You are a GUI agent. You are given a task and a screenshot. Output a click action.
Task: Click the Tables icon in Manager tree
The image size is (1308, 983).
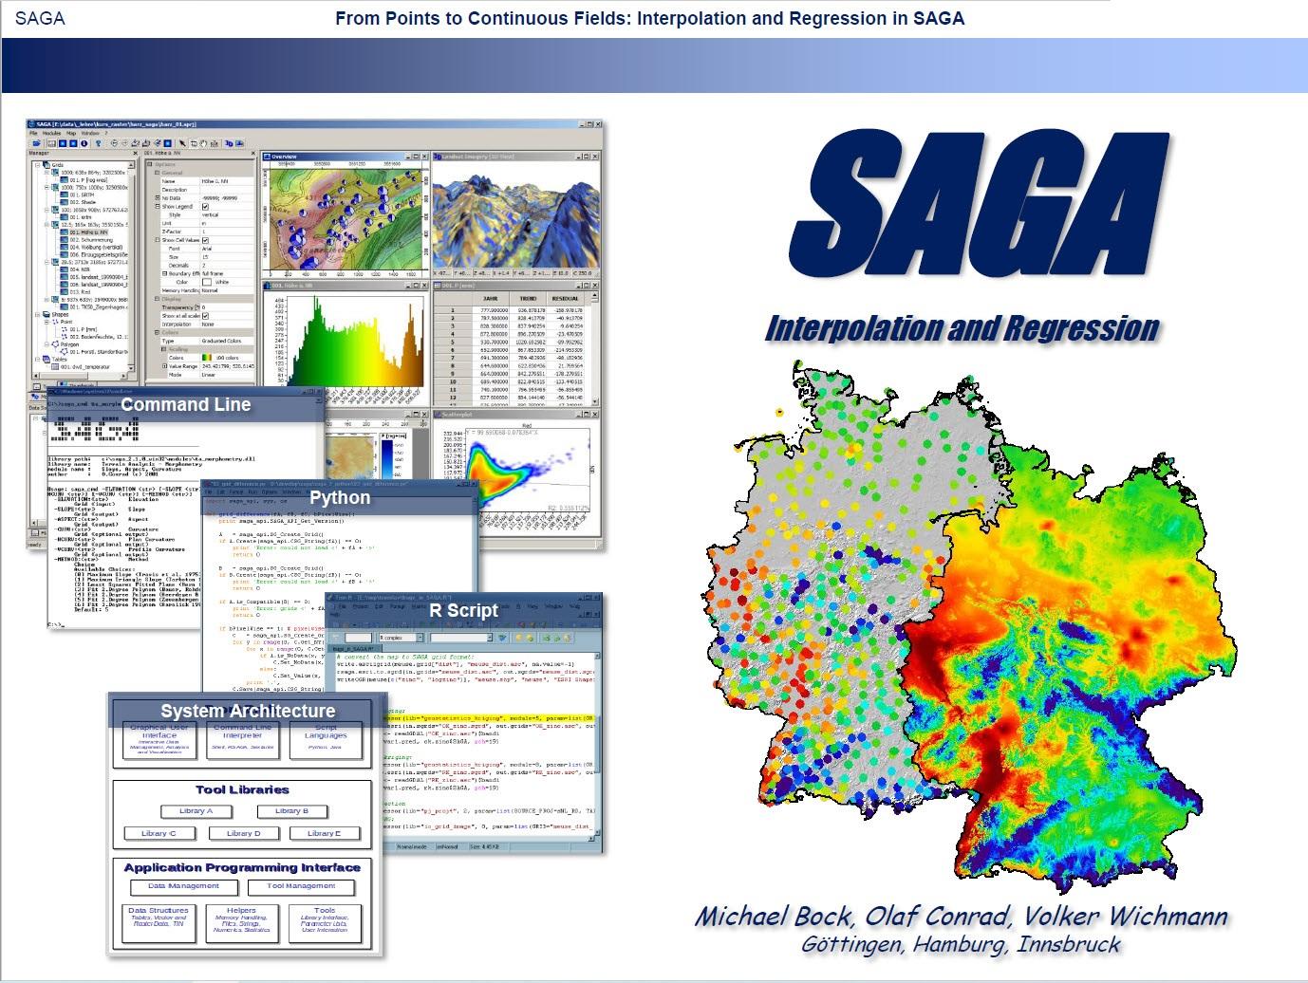coord(47,360)
